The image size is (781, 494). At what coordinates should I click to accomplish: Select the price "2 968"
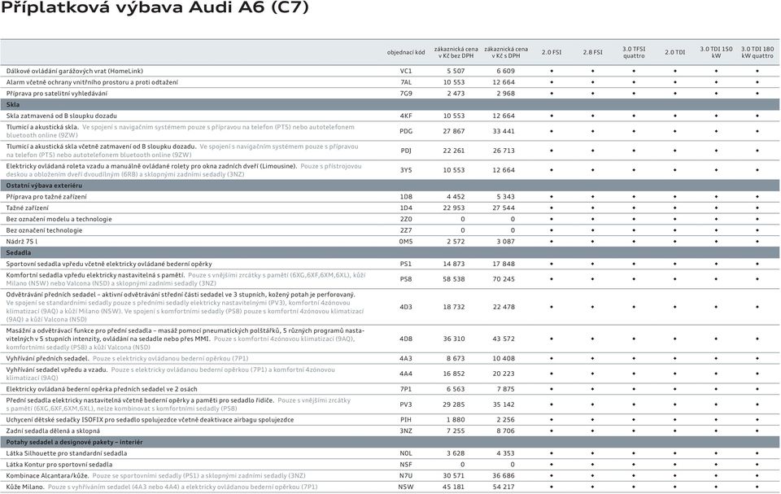[505, 94]
